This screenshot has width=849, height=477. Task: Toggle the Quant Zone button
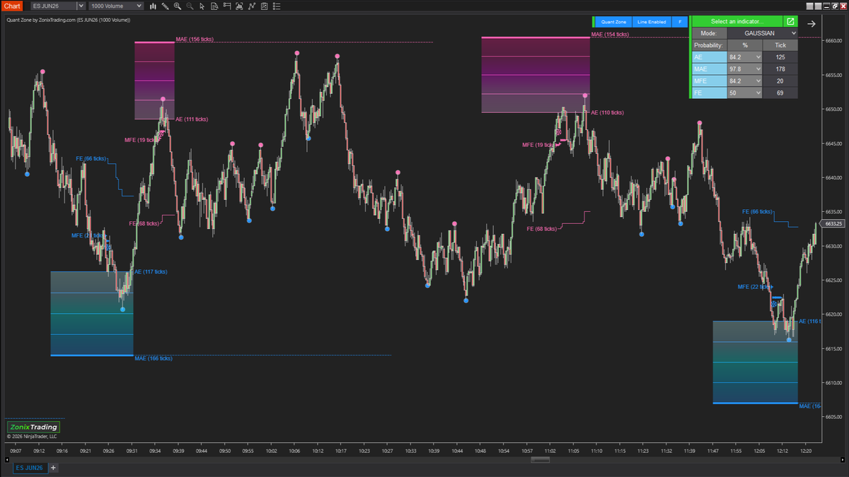613,22
